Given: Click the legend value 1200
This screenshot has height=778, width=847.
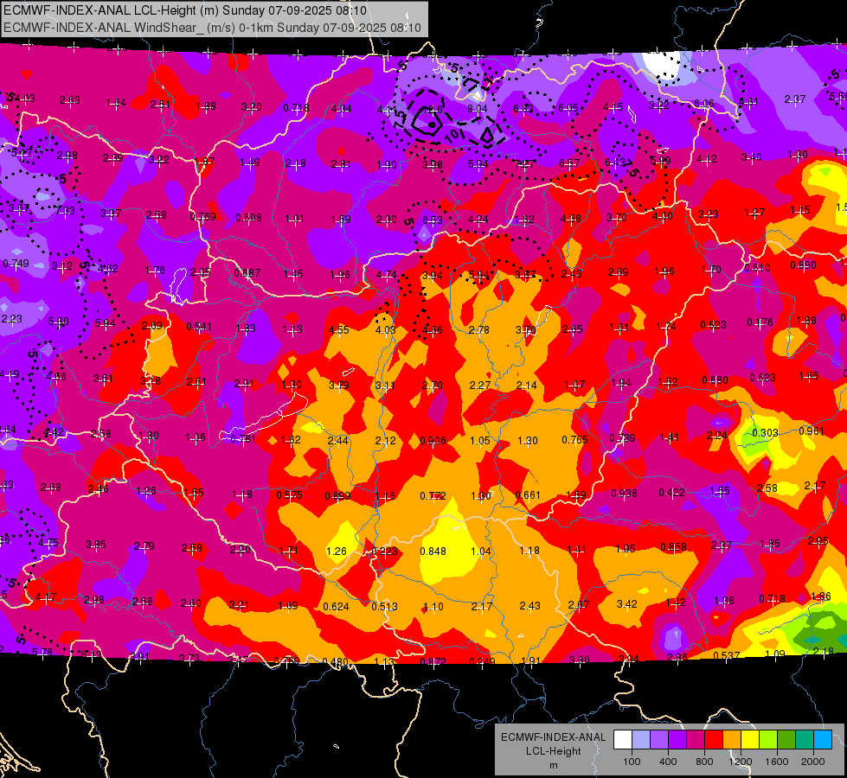Looking at the screenshot, I should [x=740, y=762].
